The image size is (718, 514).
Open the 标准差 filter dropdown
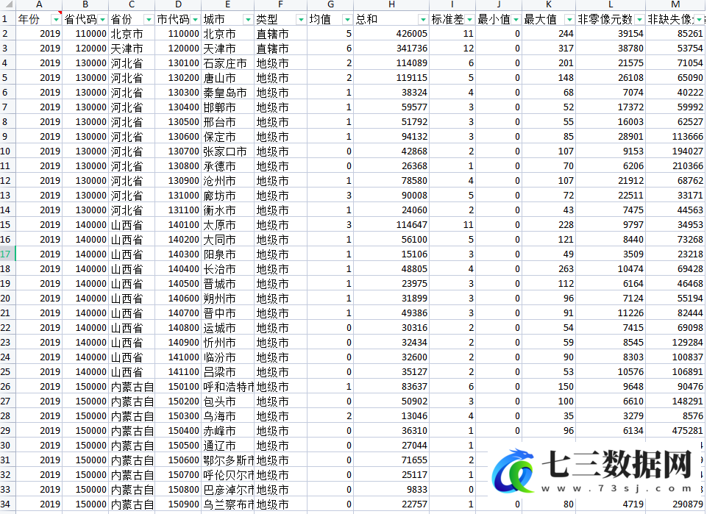pyautogui.click(x=470, y=20)
